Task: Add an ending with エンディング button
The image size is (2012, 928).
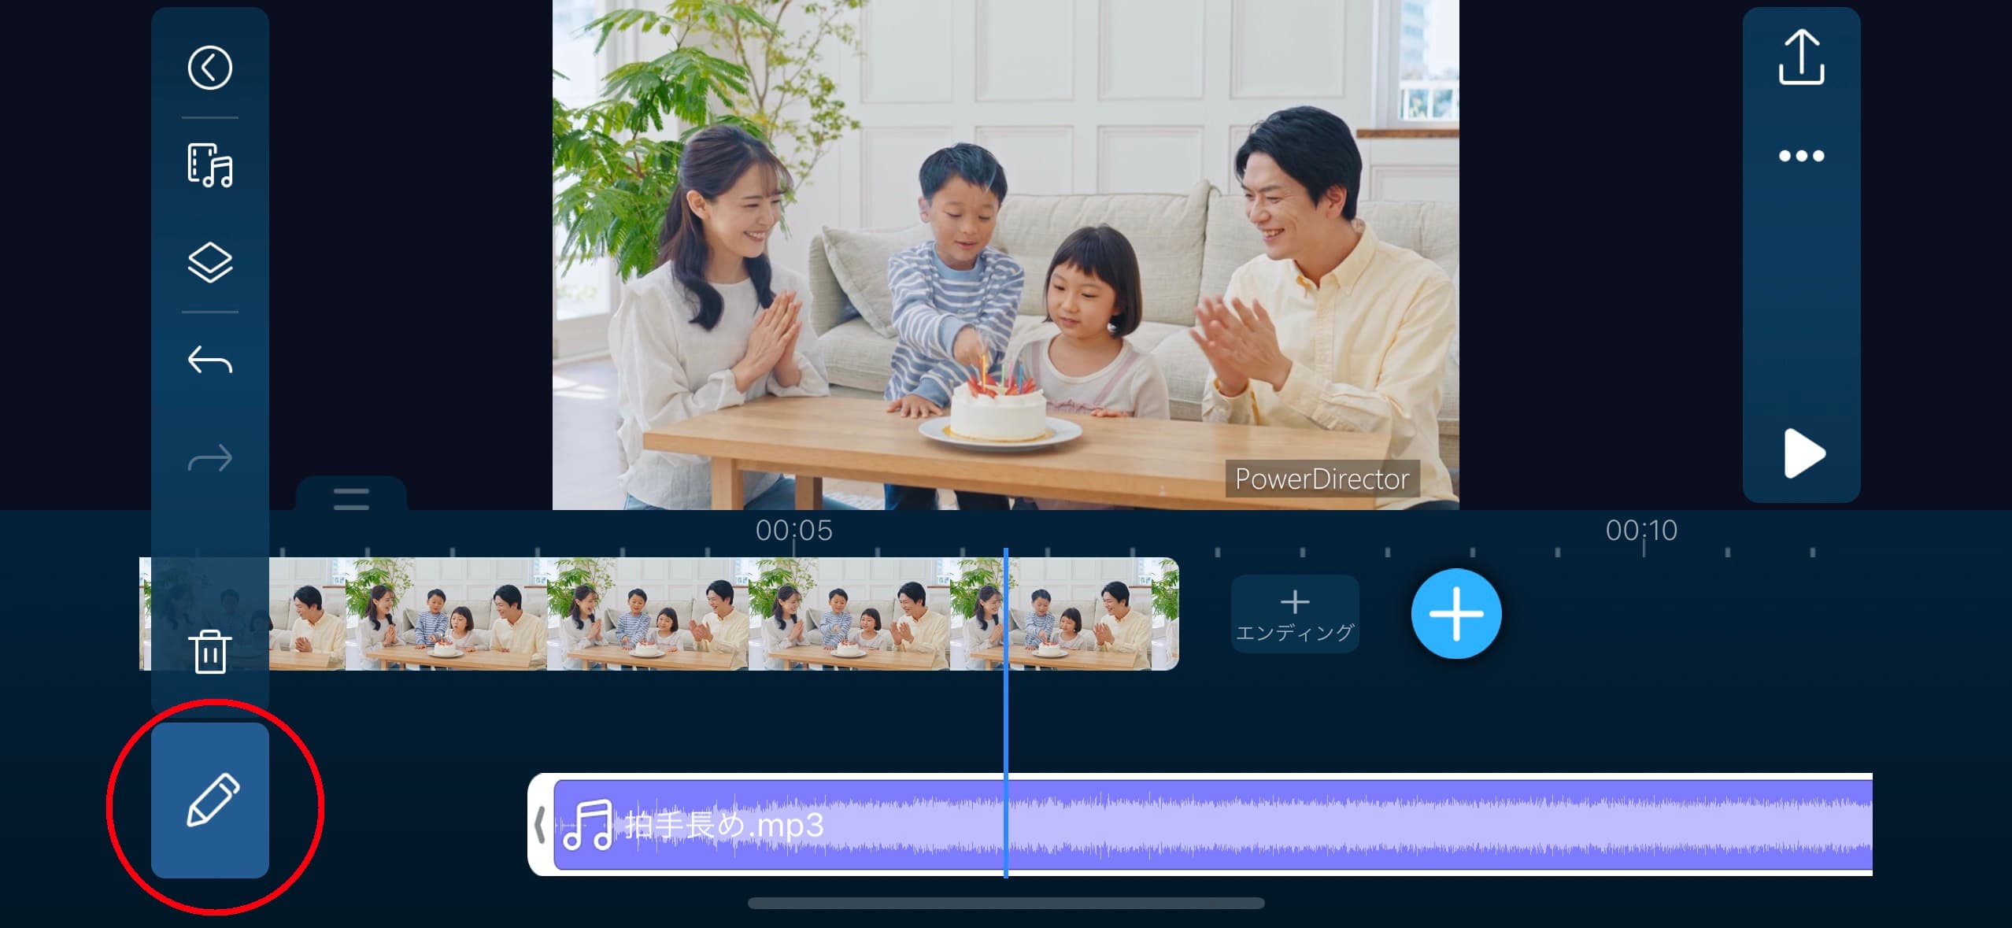Action: [x=1295, y=615]
